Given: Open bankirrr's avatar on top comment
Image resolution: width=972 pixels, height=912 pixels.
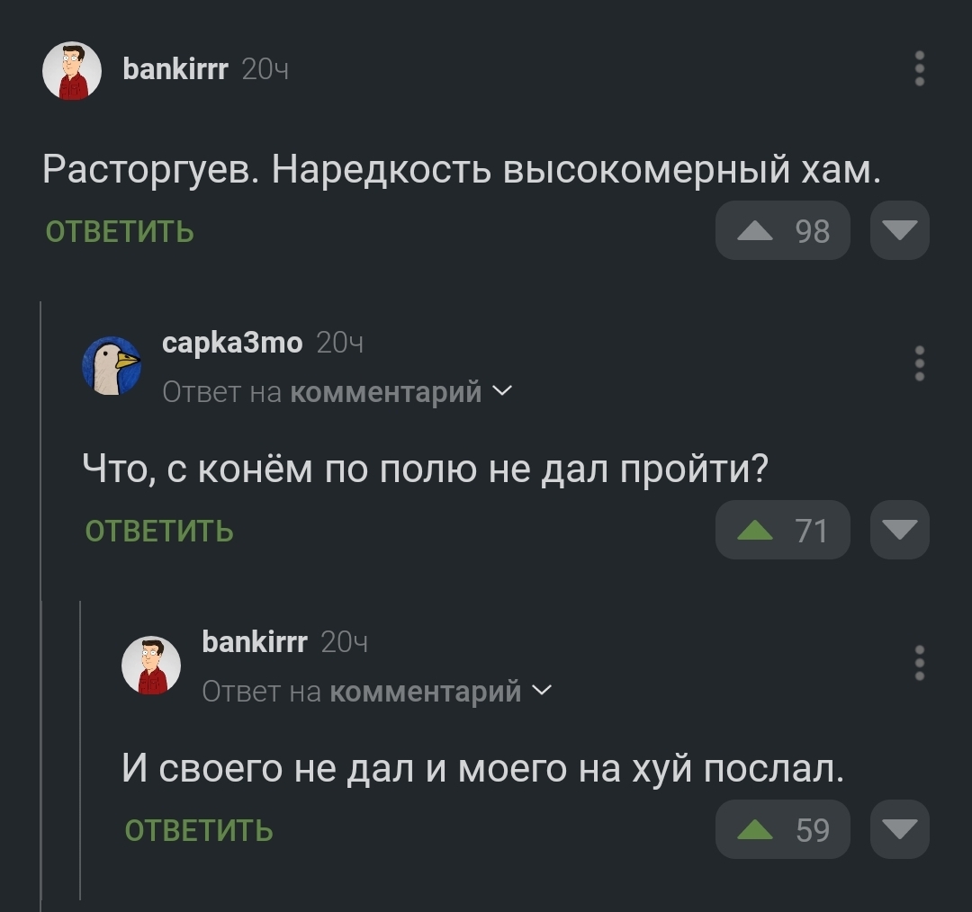Looking at the screenshot, I should (x=72, y=71).
